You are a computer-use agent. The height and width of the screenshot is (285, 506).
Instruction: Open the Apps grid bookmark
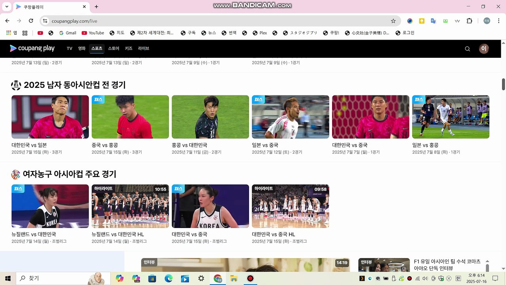point(11,33)
